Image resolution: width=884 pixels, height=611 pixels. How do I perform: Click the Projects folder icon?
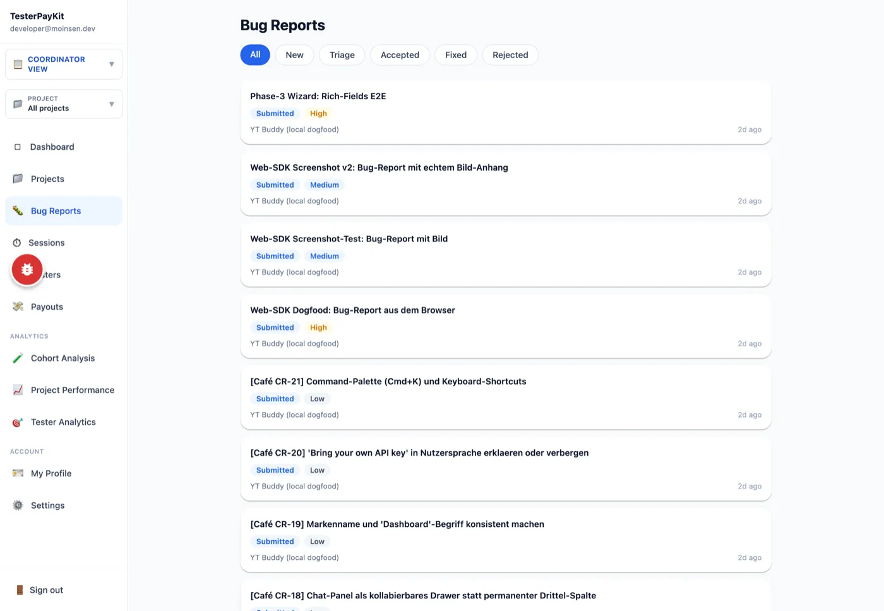tap(18, 179)
